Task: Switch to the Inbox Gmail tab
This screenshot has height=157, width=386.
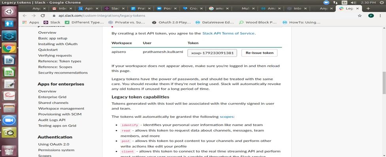Action: click(x=61, y=8)
